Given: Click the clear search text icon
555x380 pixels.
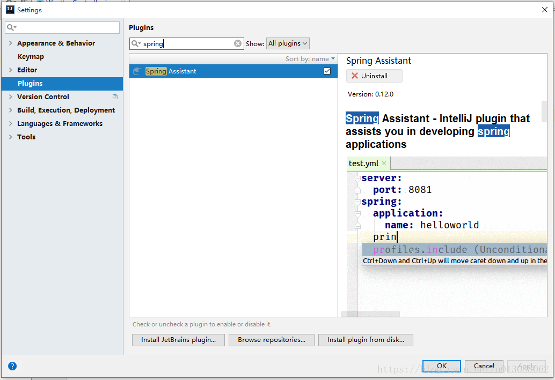Looking at the screenshot, I should tap(238, 44).
